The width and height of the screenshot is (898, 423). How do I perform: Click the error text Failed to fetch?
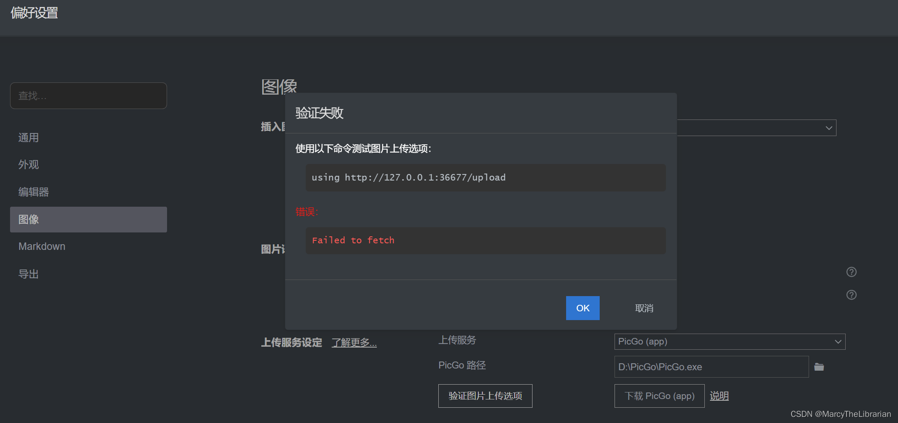pyautogui.click(x=353, y=240)
